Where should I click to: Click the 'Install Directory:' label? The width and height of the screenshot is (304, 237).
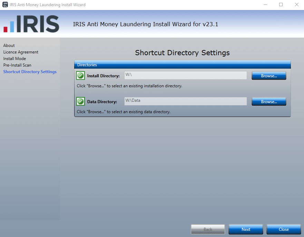pos(103,76)
